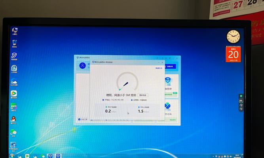
Task: Click the toolbox item at PC Manager bottom-left
Action: 83,119
